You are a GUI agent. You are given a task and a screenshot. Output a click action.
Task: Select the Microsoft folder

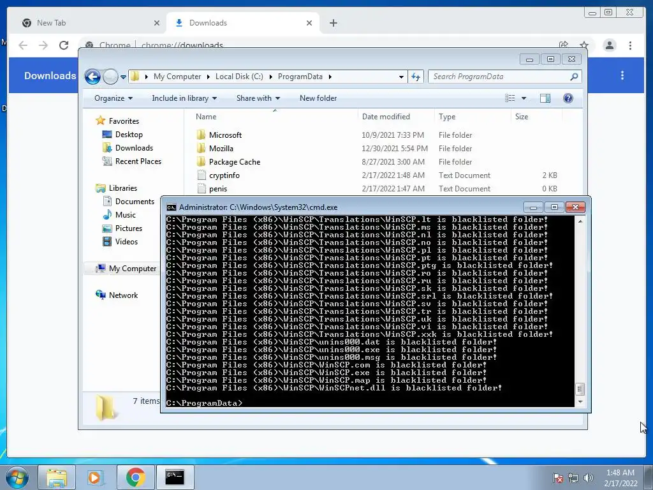(x=225, y=135)
